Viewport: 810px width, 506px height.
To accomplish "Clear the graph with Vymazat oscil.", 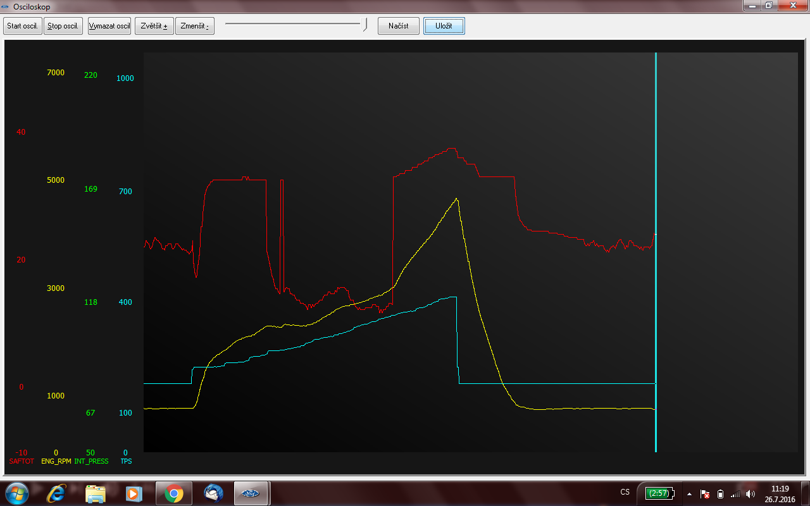I will click(x=109, y=26).
